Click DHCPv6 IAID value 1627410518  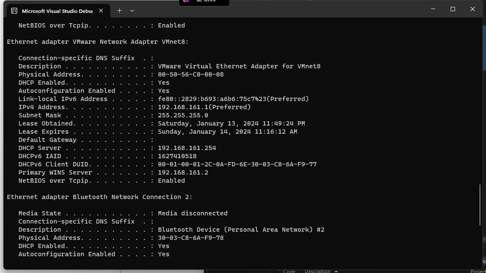click(177, 156)
